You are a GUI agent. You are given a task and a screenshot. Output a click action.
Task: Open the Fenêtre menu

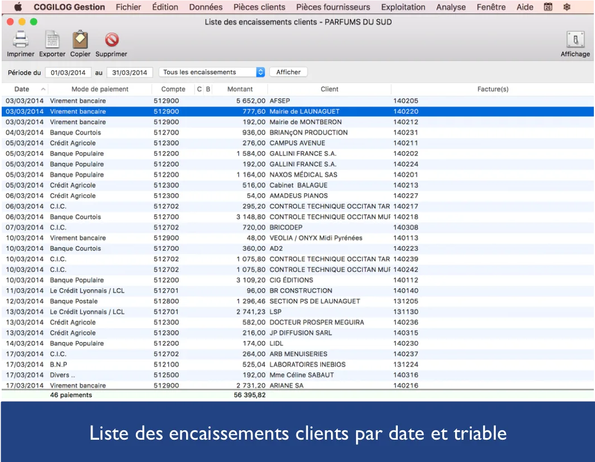pos(491,7)
